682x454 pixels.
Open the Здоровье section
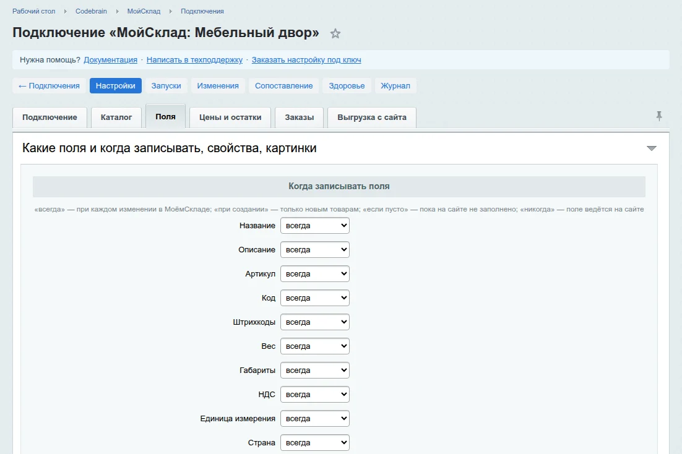(347, 86)
